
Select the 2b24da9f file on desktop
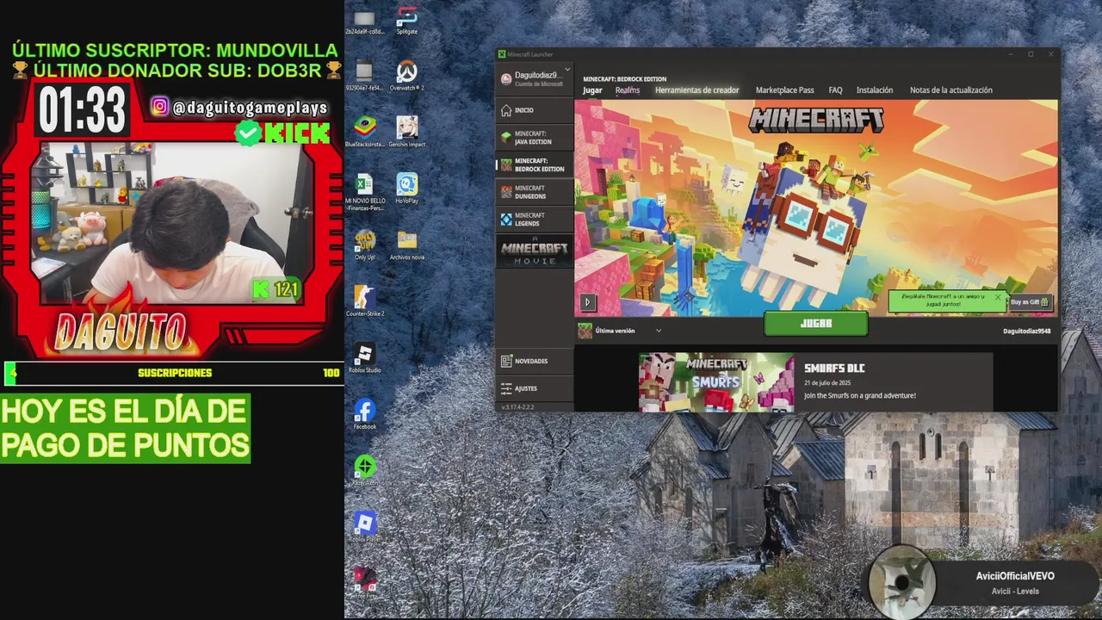[x=365, y=22]
